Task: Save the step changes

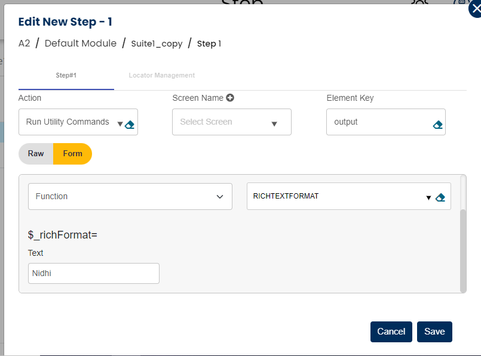Action: [x=434, y=332]
